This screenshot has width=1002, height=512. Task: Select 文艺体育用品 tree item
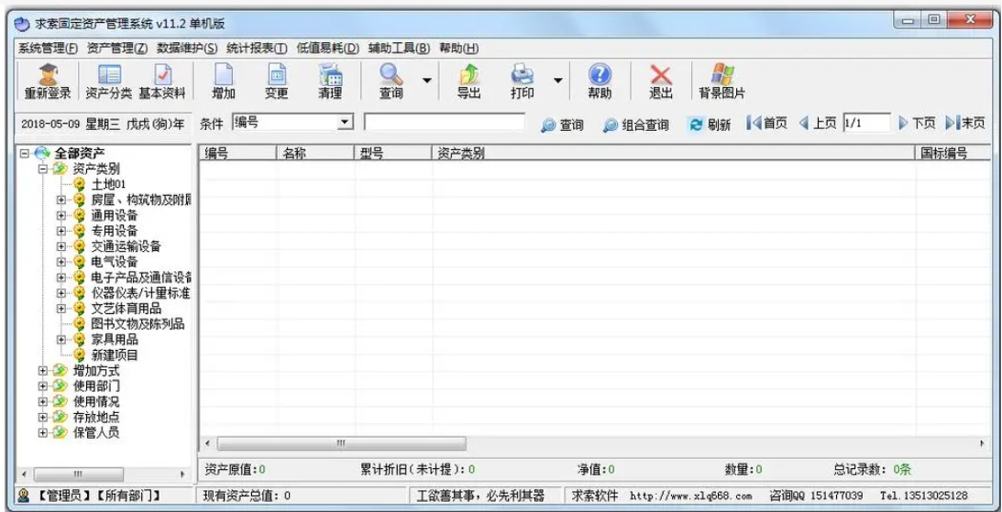(126, 309)
